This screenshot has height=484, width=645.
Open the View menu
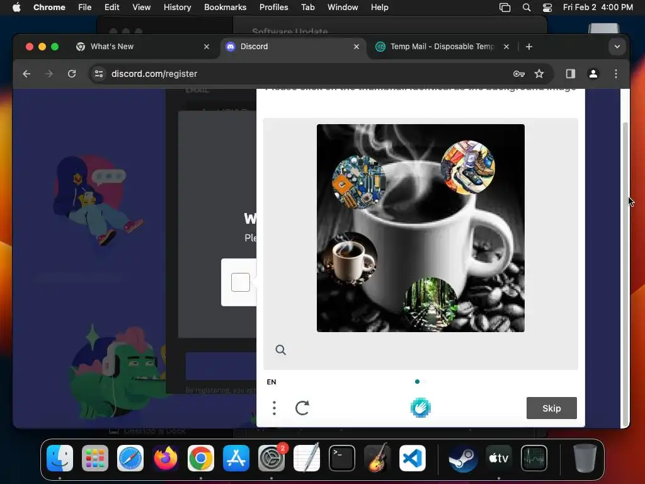coord(141,7)
